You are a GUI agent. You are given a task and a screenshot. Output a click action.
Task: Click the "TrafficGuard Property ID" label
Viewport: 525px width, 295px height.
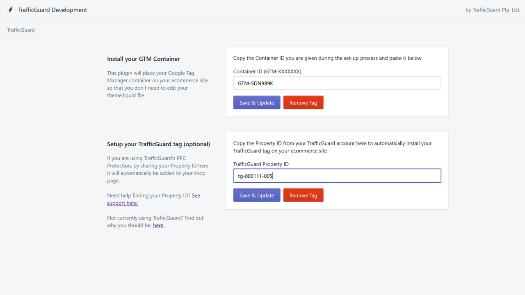coord(261,164)
